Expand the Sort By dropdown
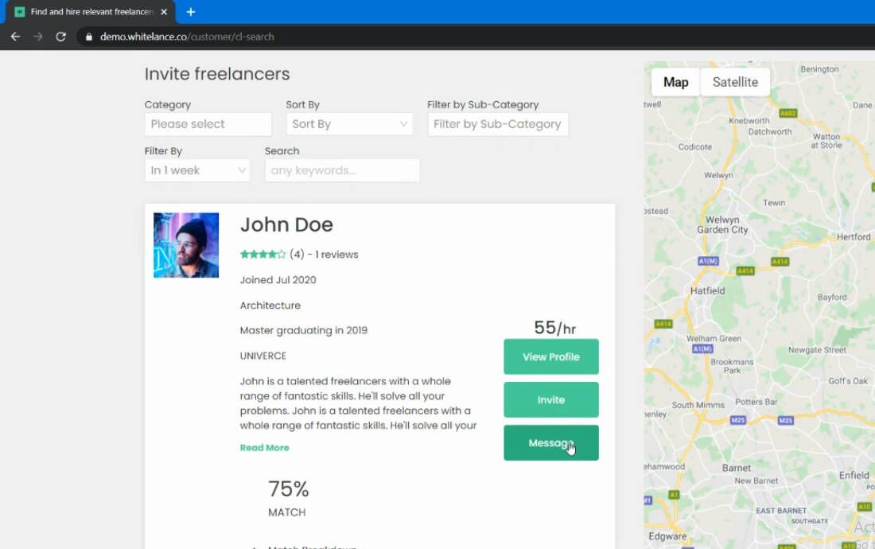The width and height of the screenshot is (875, 549). click(349, 124)
